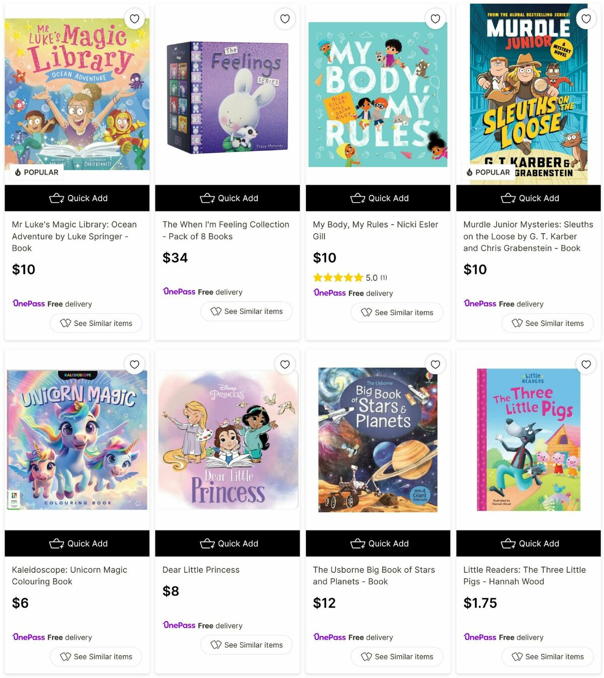Favourite Dear Little Princess using the heart icon

284,364
